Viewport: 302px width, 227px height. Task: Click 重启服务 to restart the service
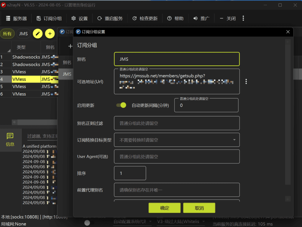(110, 19)
